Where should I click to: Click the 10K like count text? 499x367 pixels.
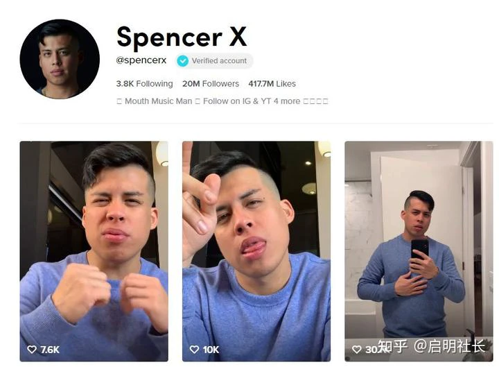coord(211,350)
